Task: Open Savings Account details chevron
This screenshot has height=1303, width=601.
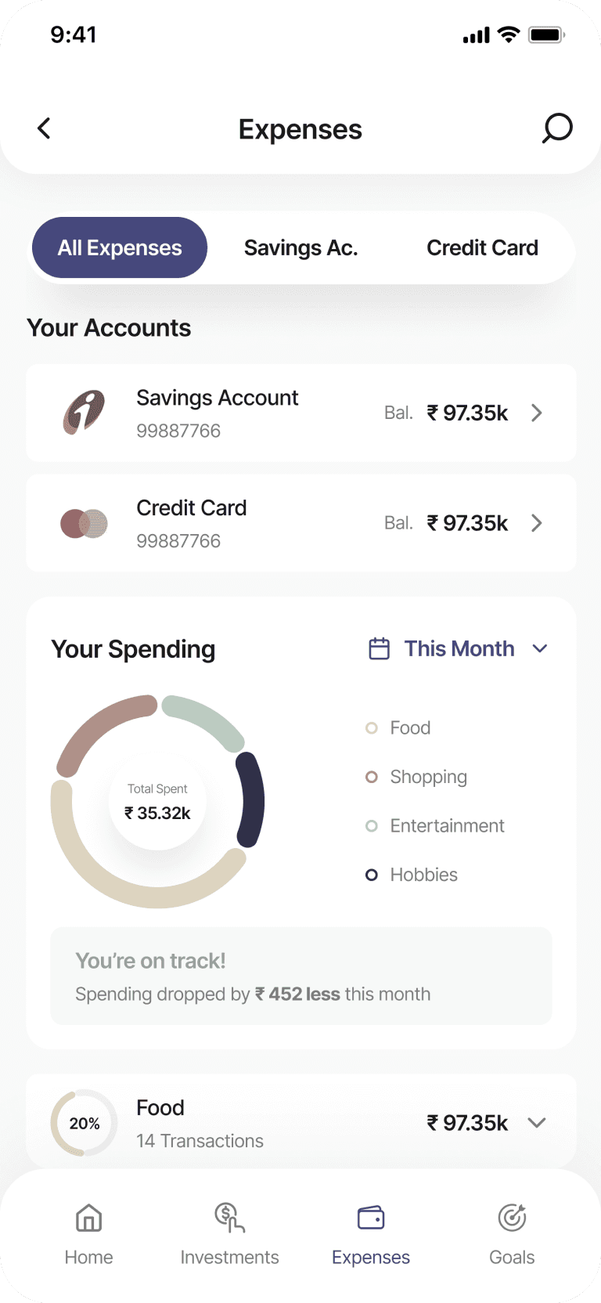Action: tap(537, 413)
